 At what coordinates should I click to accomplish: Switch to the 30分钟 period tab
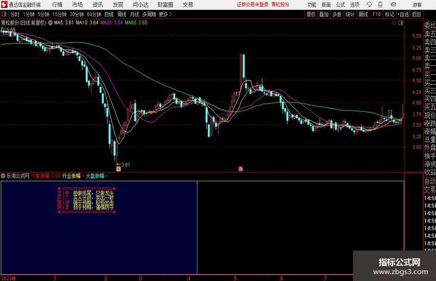(77, 14)
